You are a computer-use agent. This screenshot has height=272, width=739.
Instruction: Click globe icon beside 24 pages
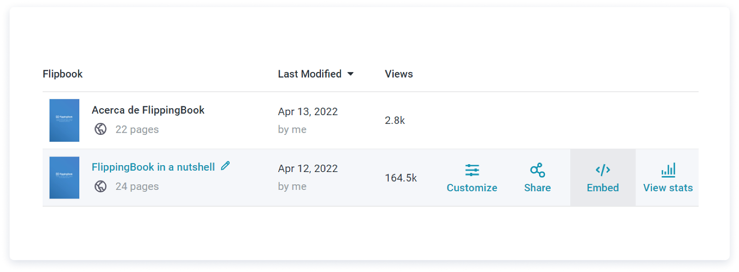[x=100, y=186]
